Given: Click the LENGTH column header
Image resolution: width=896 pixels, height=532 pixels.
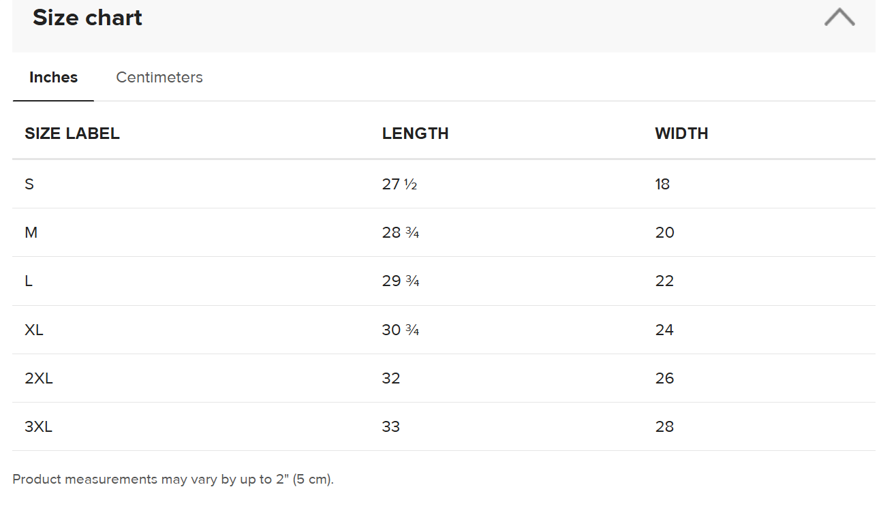Looking at the screenshot, I should pyautogui.click(x=415, y=134).
